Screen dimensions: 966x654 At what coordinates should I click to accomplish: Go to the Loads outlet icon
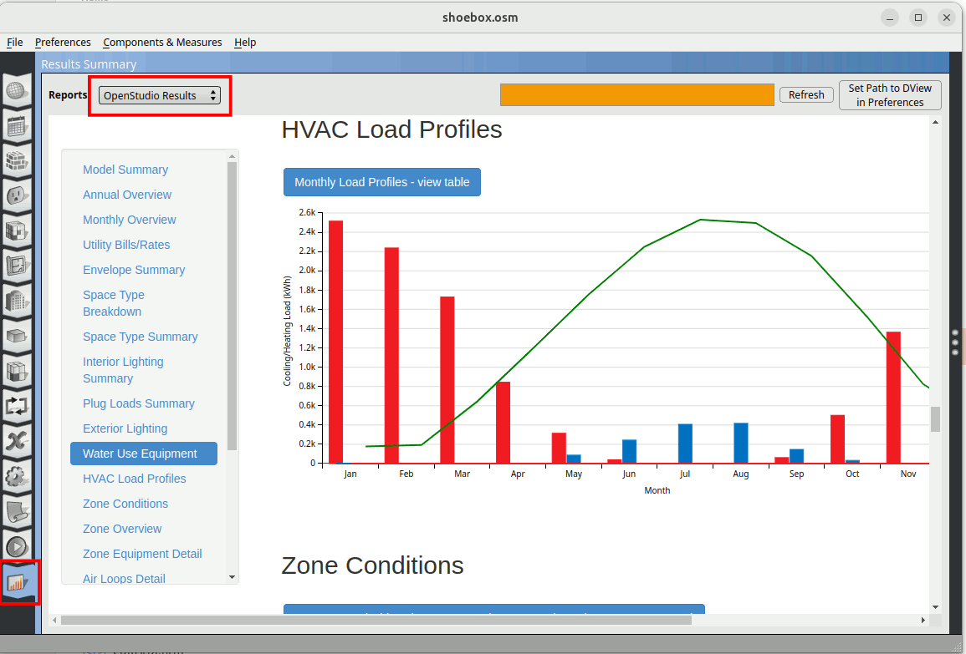[18, 196]
